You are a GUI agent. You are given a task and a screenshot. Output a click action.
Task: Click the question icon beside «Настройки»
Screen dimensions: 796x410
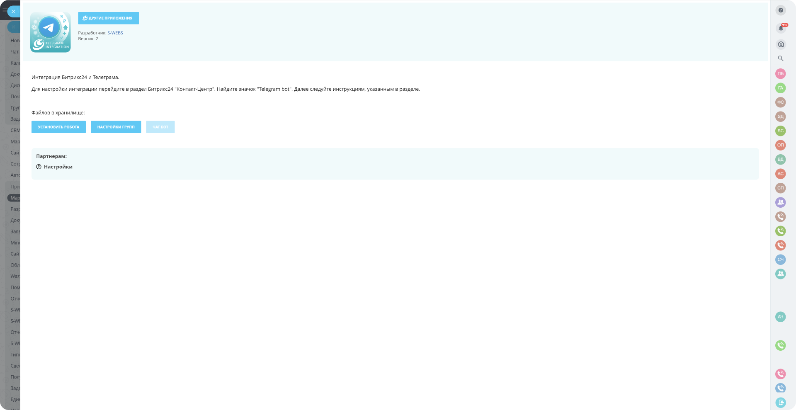tap(39, 167)
